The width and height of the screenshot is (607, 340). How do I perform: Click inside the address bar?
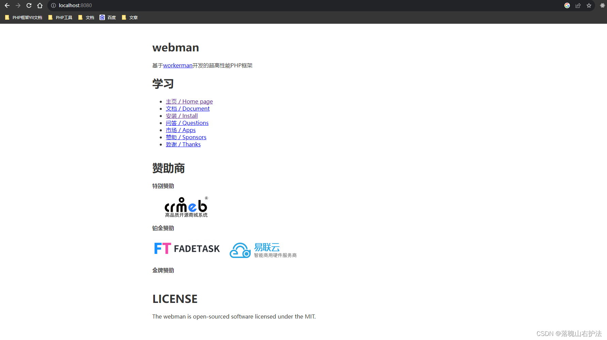point(204,5)
